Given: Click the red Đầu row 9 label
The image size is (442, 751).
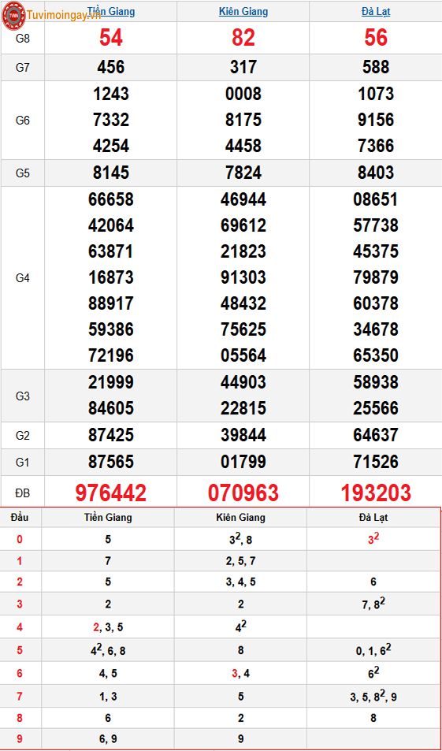Looking at the screenshot, I should (19, 739).
